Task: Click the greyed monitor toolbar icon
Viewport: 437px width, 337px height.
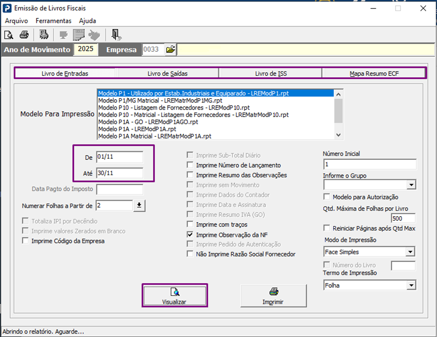Action: click(64, 35)
